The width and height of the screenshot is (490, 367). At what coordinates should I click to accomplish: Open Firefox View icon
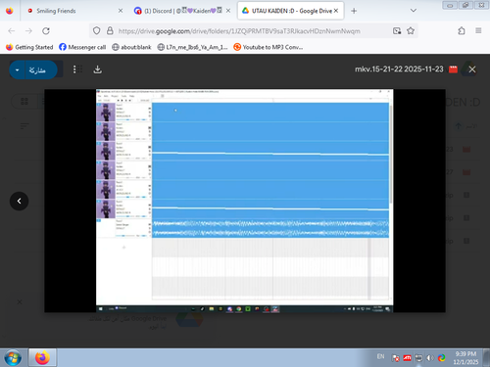10,11
